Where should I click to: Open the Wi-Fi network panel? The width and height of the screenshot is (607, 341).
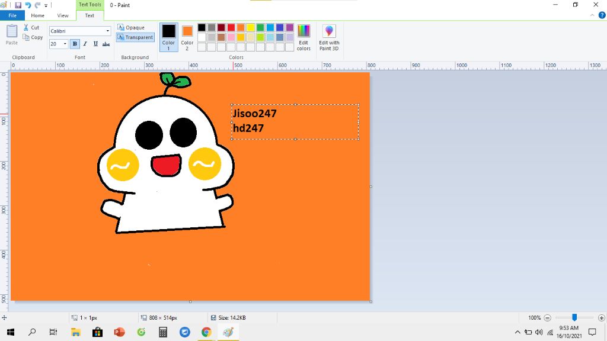pos(550,332)
